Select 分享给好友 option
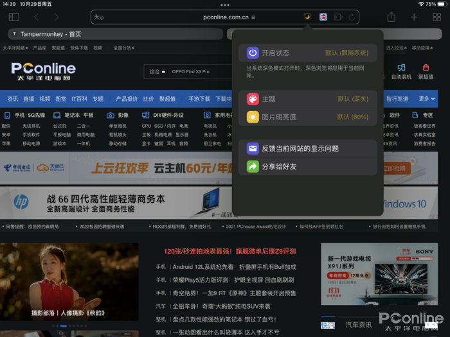Image resolution: width=450 pixels, height=337 pixels. [307, 166]
